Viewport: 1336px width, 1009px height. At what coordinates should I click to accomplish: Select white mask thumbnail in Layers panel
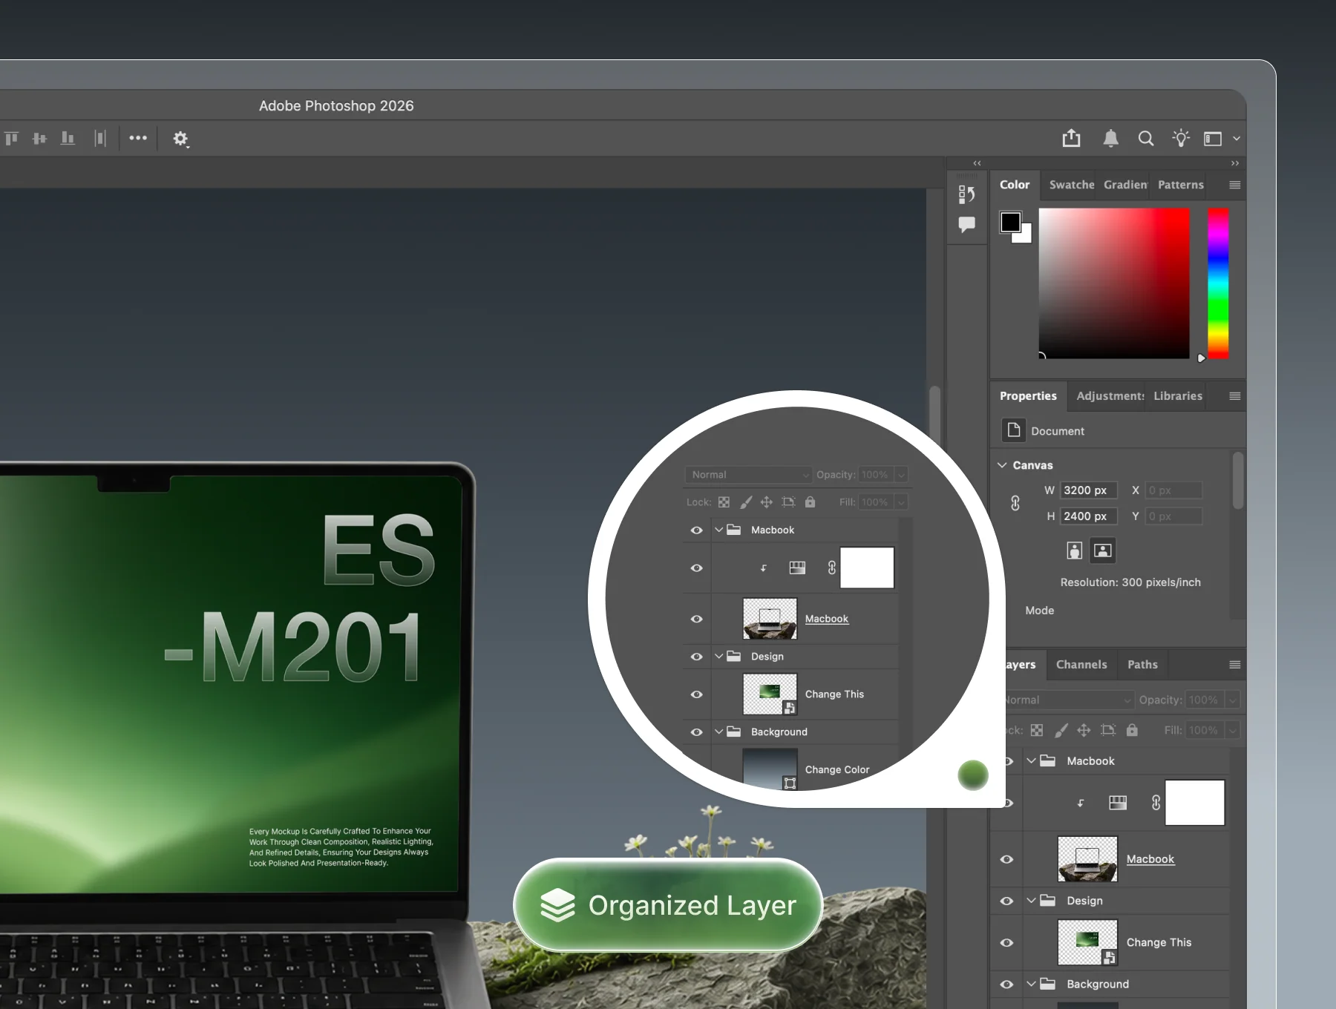pos(1195,802)
